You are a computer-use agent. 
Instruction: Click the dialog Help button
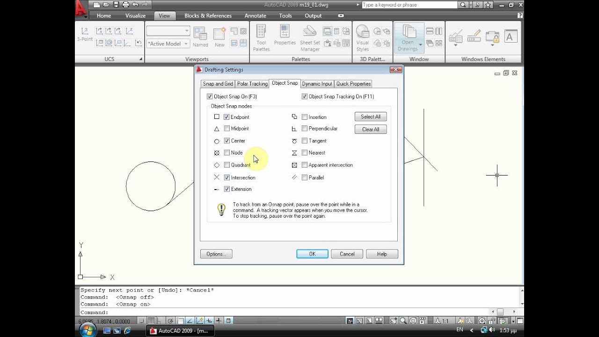click(x=382, y=254)
